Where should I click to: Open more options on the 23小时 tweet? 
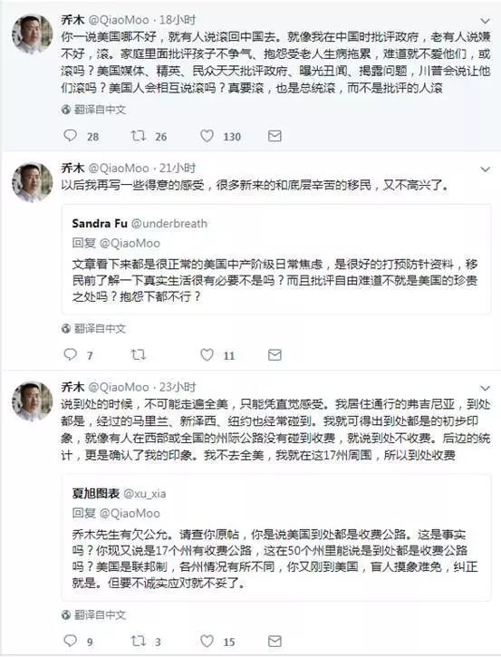[x=485, y=388]
